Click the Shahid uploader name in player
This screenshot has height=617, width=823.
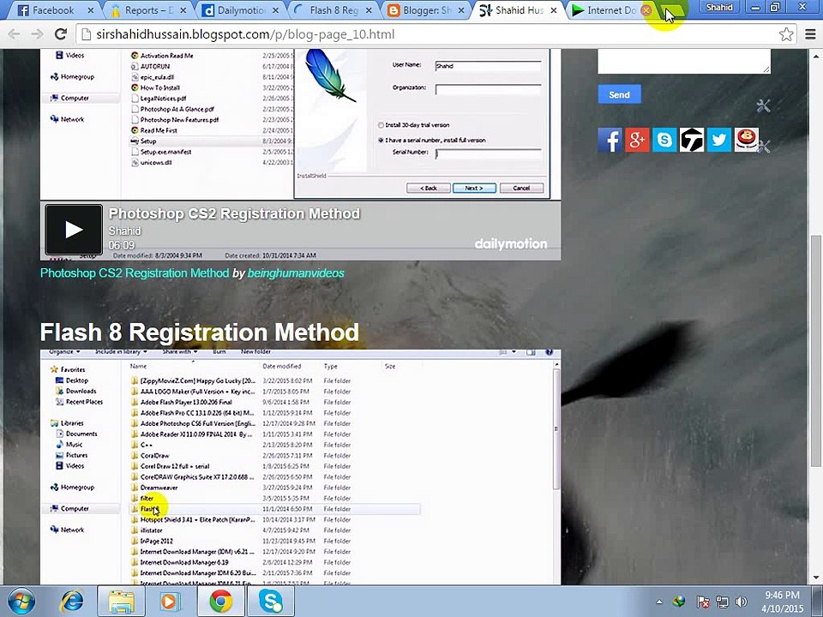(124, 231)
